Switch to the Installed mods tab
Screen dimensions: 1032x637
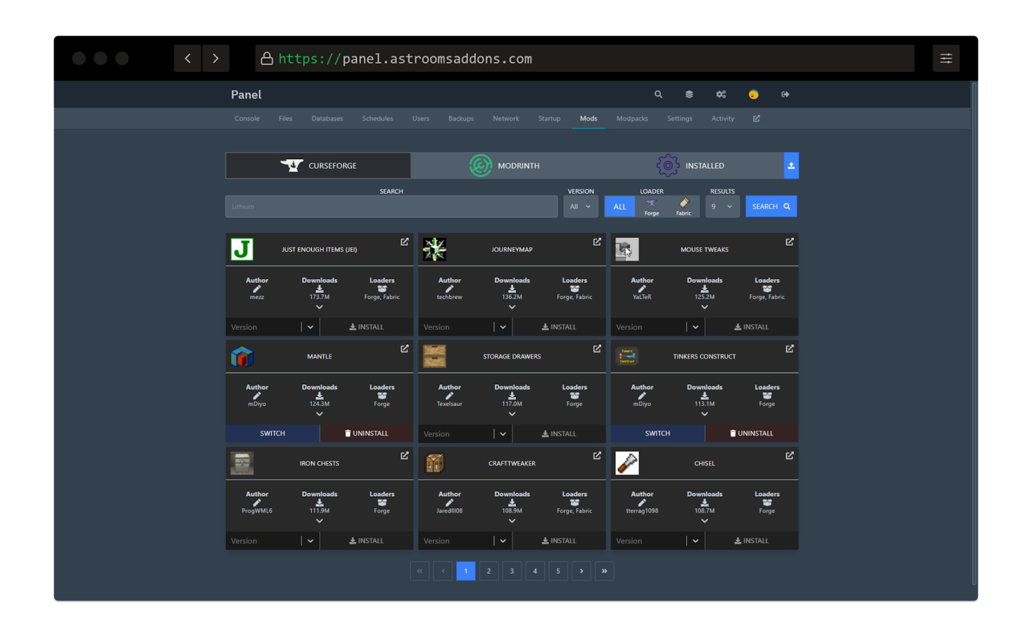[691, 166]
